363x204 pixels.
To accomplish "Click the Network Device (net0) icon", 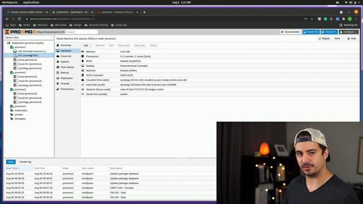I will click(83, 90).
